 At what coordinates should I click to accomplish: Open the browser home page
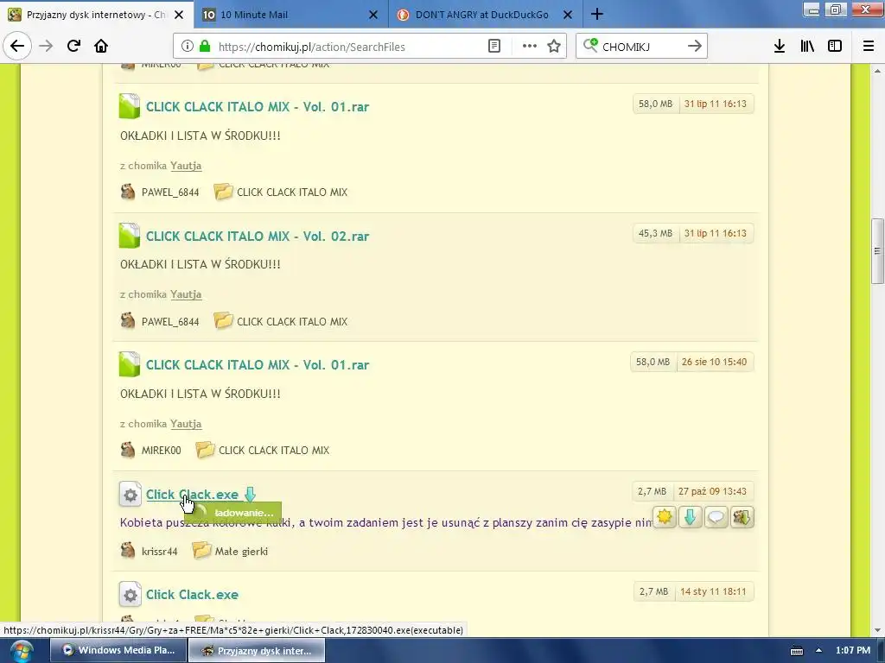101,47
